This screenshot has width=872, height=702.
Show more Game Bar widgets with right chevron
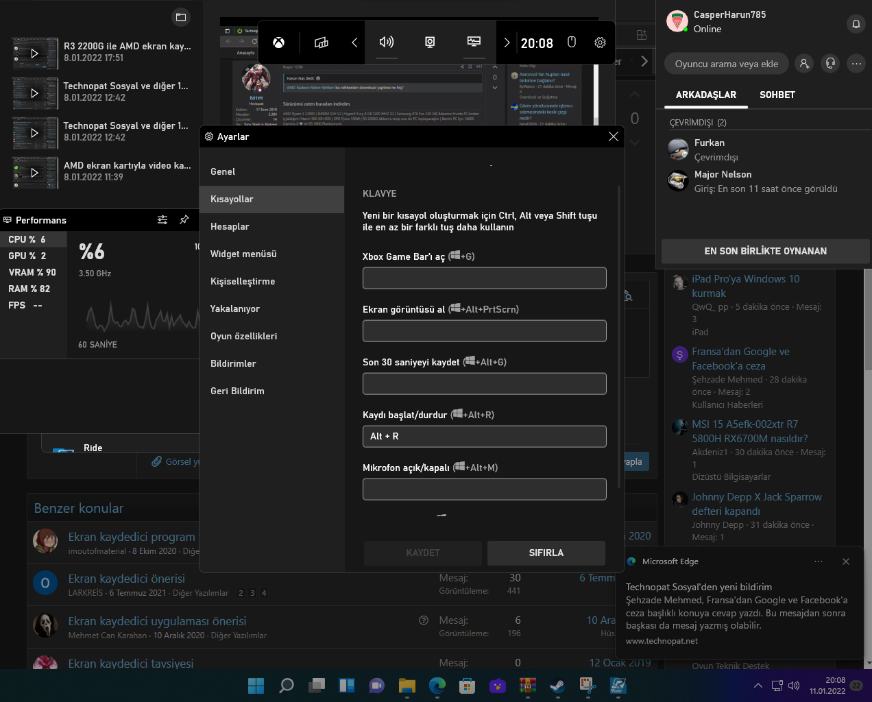(507, 43)
